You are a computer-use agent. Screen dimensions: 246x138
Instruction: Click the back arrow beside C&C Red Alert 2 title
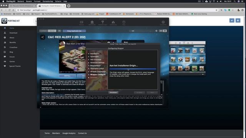pyautogui.click(x=43, y=37)
